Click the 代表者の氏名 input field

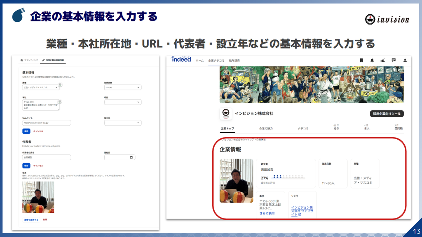47,157
